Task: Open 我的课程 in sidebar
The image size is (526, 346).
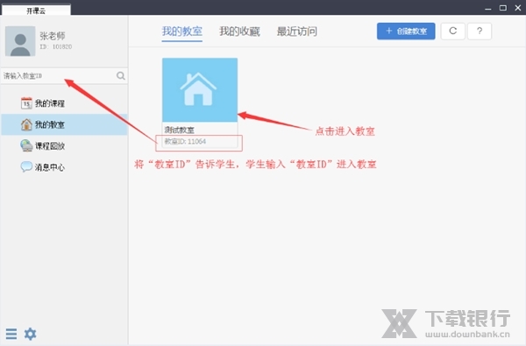Action: 64,103
